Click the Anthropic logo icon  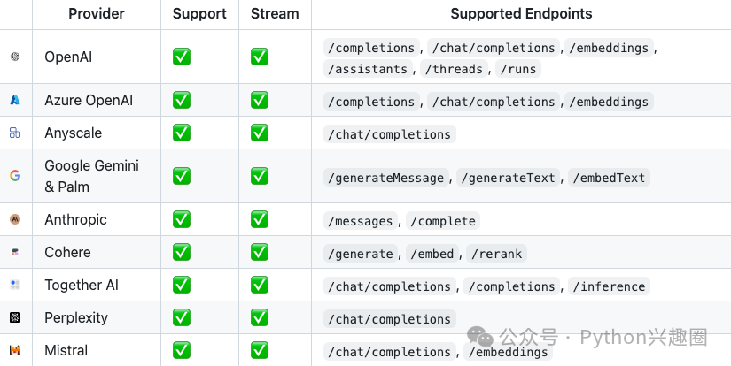15,219
